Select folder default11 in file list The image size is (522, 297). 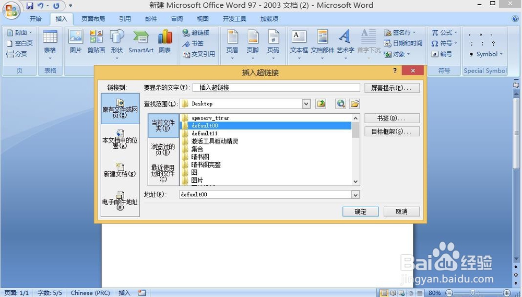click(266, 133)
